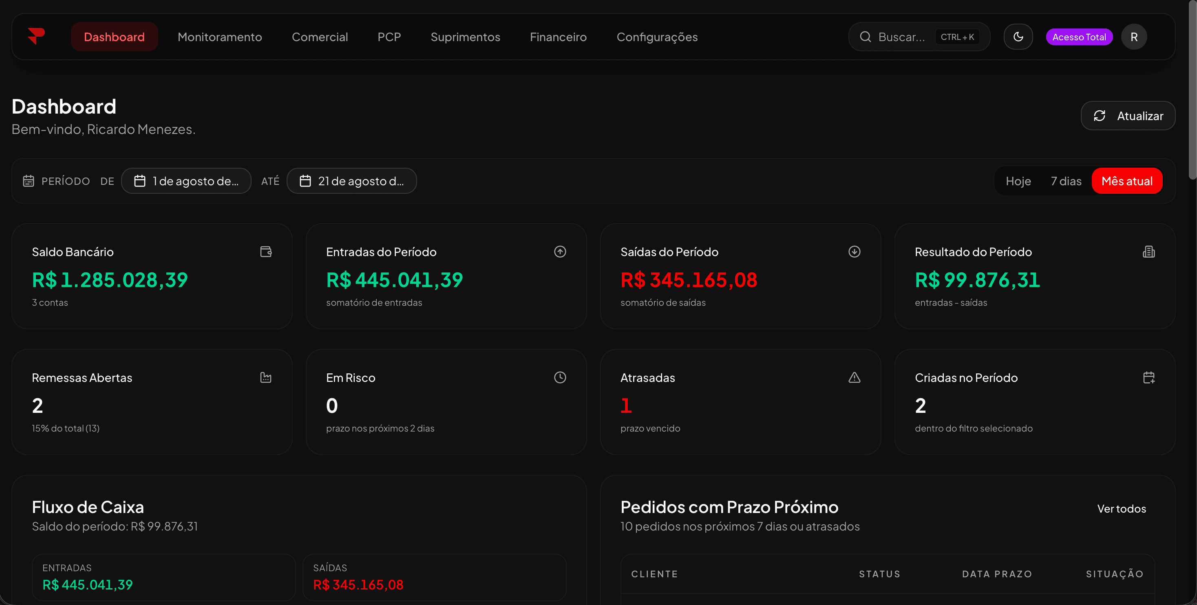This screenshot has height=605, width=1197.
Task: Click the Em Risco card title
Action: tap(350, 378)
